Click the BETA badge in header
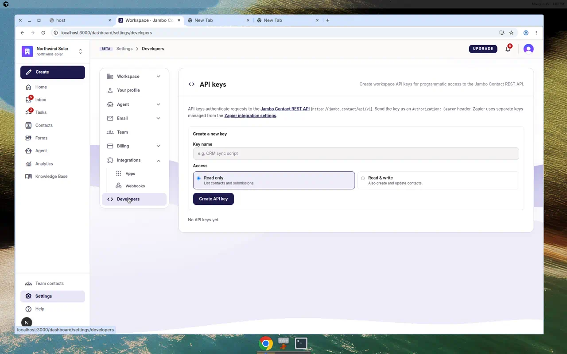 (x=106, y=49)
